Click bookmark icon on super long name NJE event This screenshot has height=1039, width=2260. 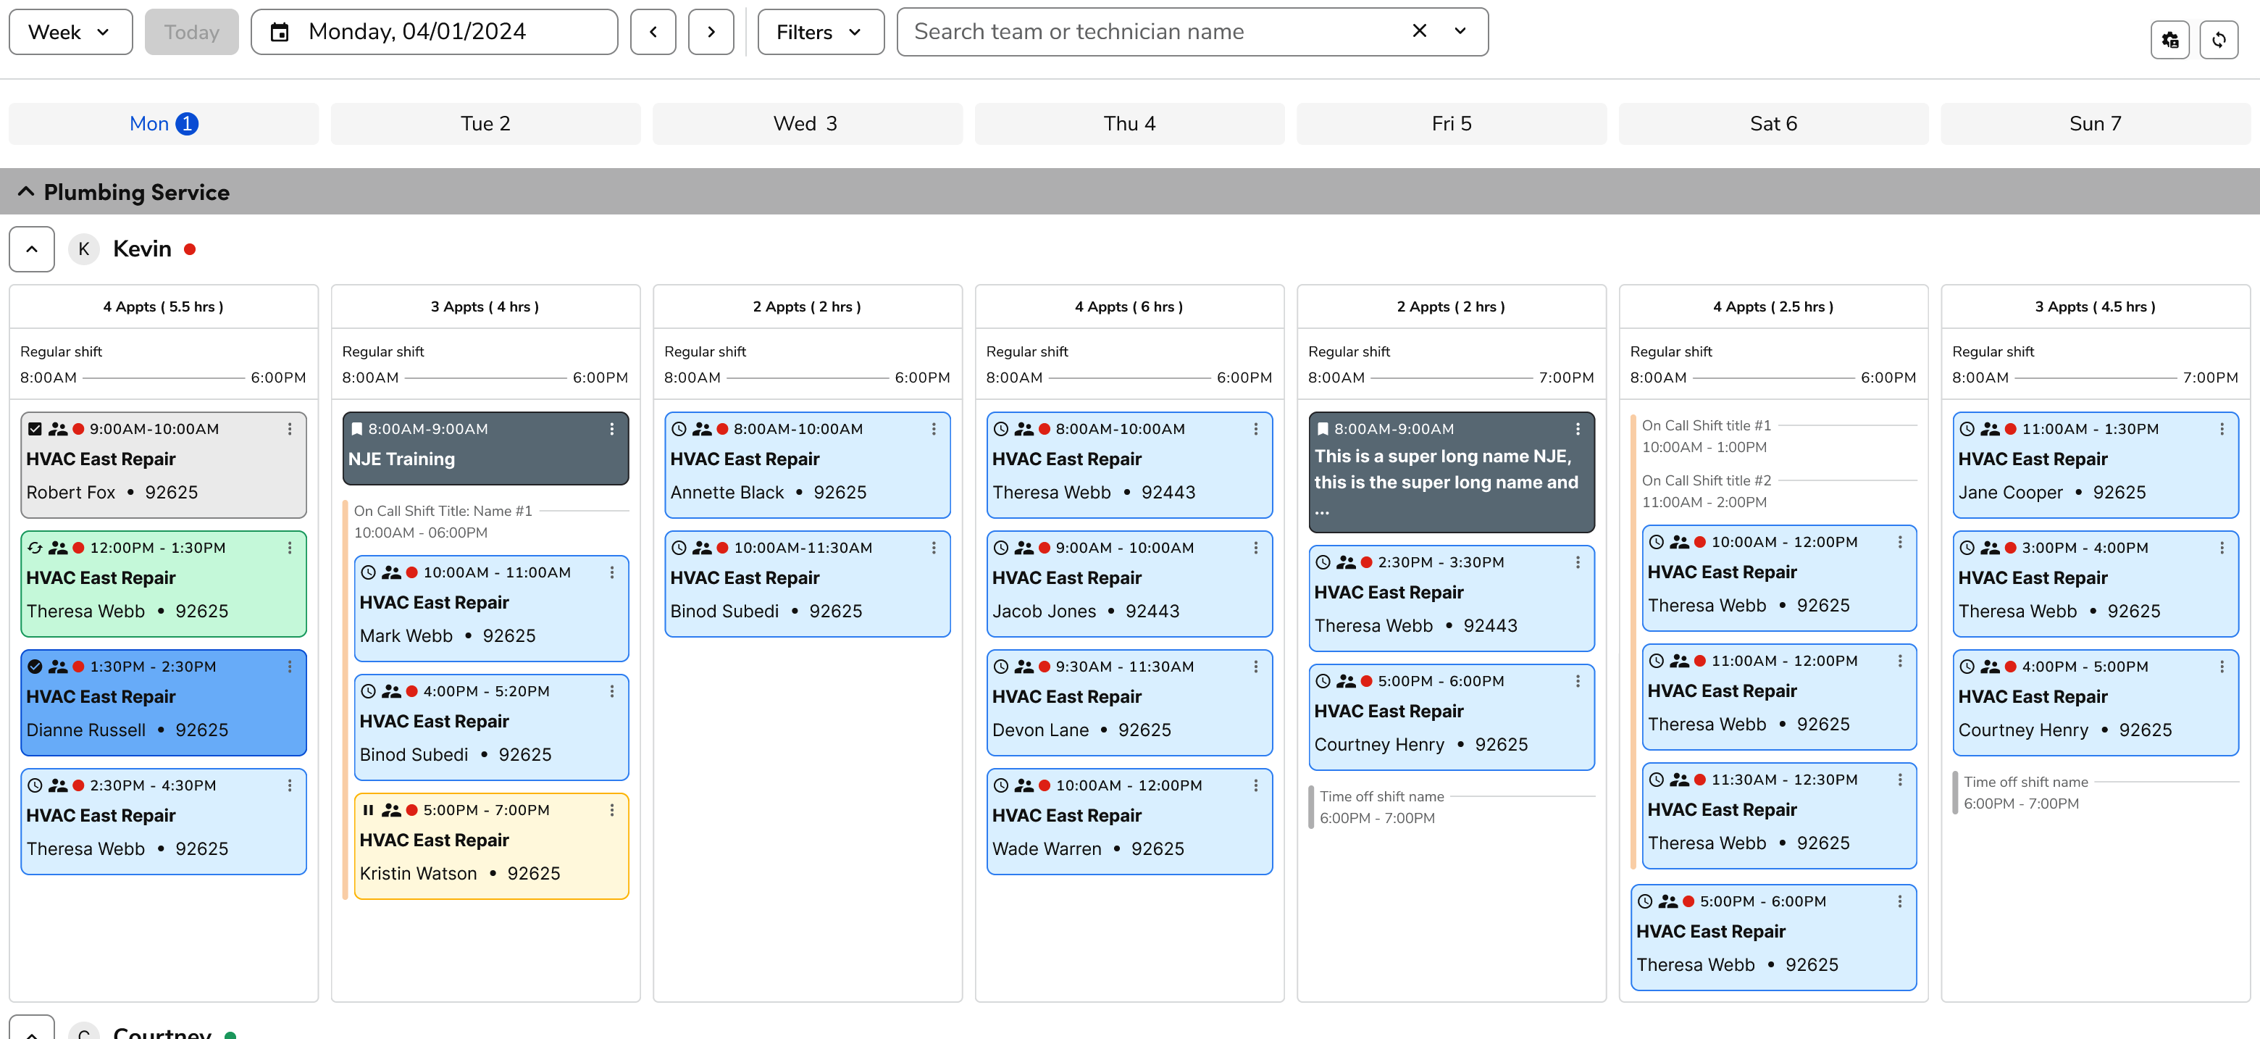point(1322,429)
